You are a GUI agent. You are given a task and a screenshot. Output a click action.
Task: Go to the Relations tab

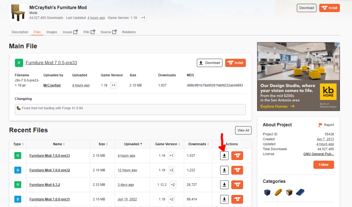pos(129,32)
